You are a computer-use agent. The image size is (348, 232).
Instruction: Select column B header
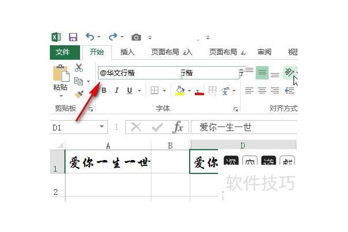click(170, 146)
